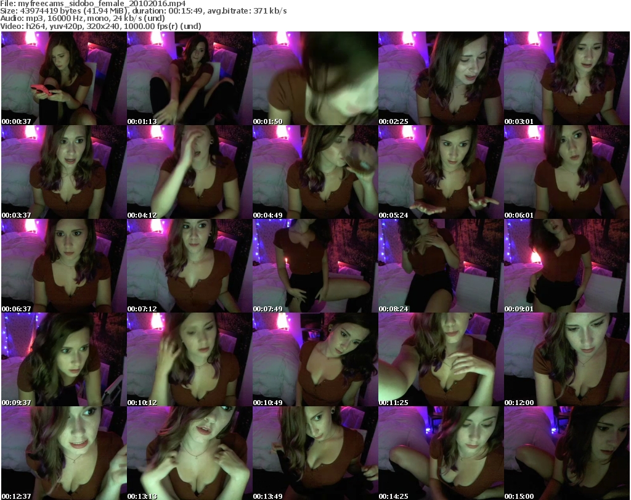The image size is (631, 500).
Task: Select the thumbnail timestamped 00:09:37
Action: pyautogui.click(x=63, y=359)
